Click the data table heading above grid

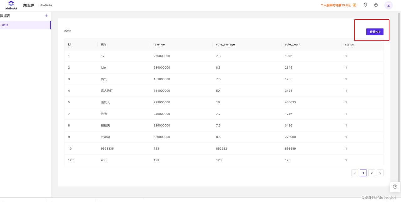tap(68, 31)
